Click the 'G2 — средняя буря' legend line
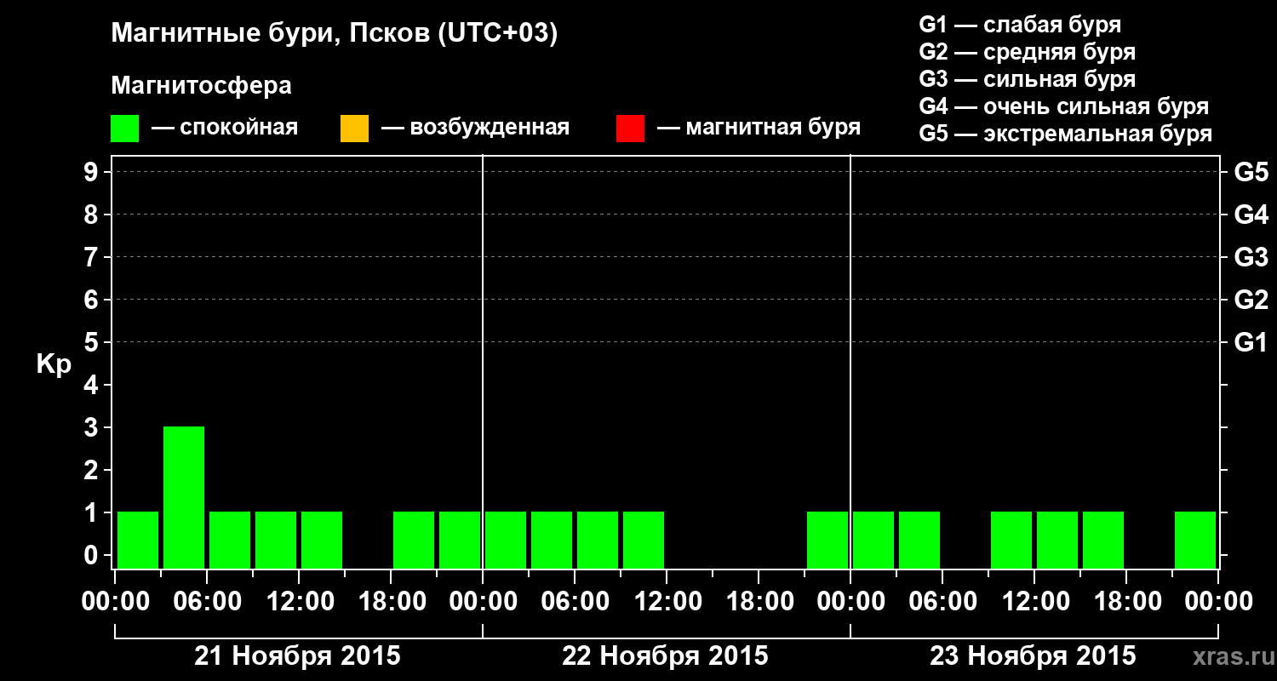 (x=1027, y=52)
